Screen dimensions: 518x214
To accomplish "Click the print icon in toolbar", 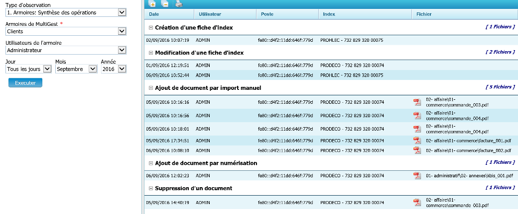I will click(179, 3).
